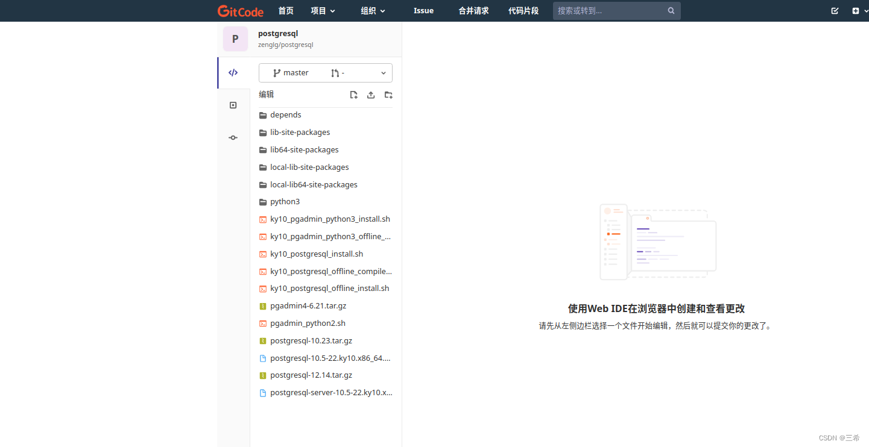Select the commit sidebar icon
Viewport: 869px width, 447px height.
[x=233, y=138]
